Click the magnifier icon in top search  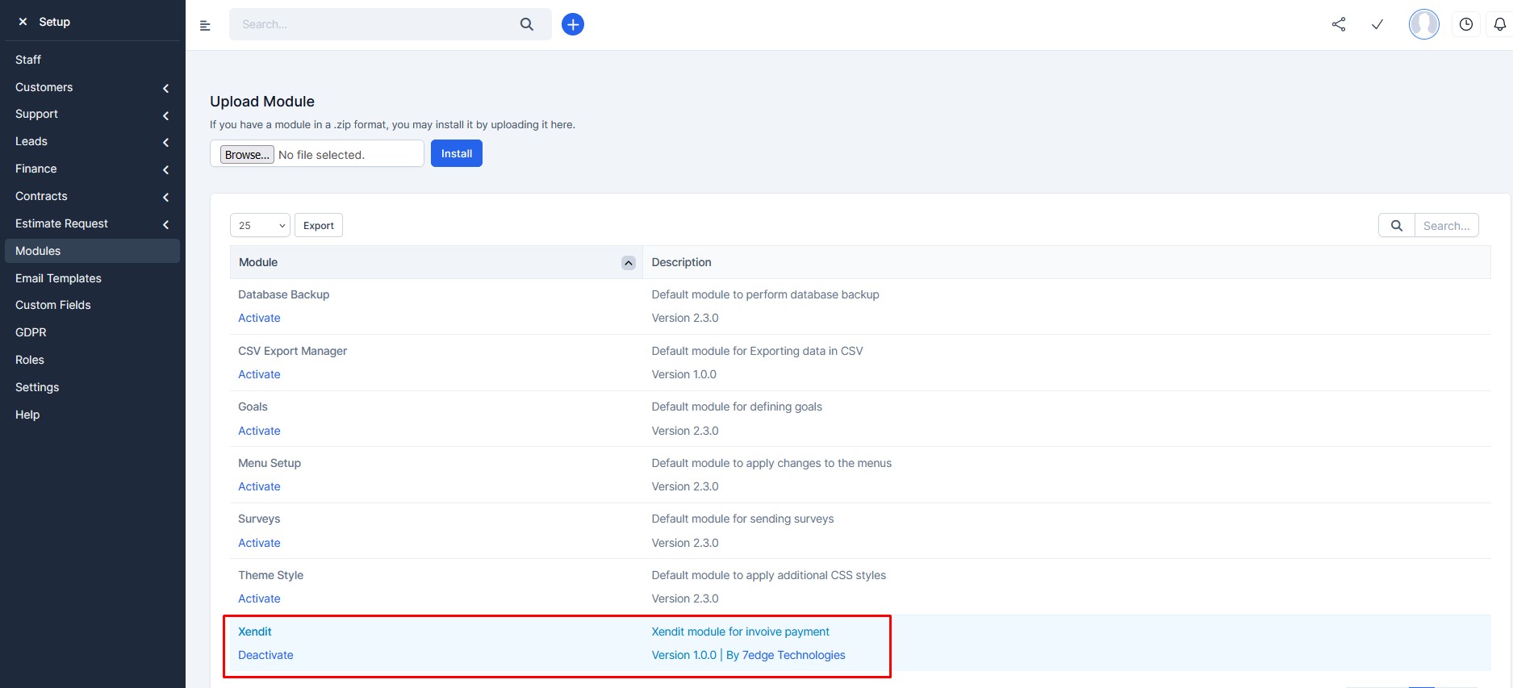coord(527,24)
